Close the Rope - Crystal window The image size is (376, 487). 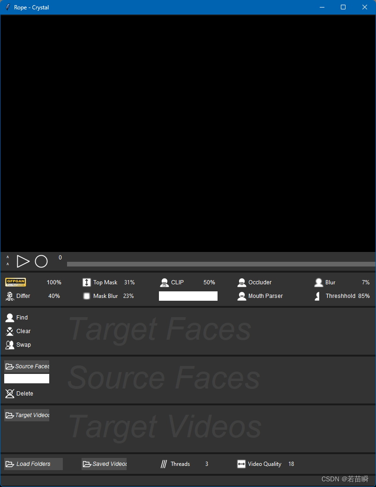(364, 7)
